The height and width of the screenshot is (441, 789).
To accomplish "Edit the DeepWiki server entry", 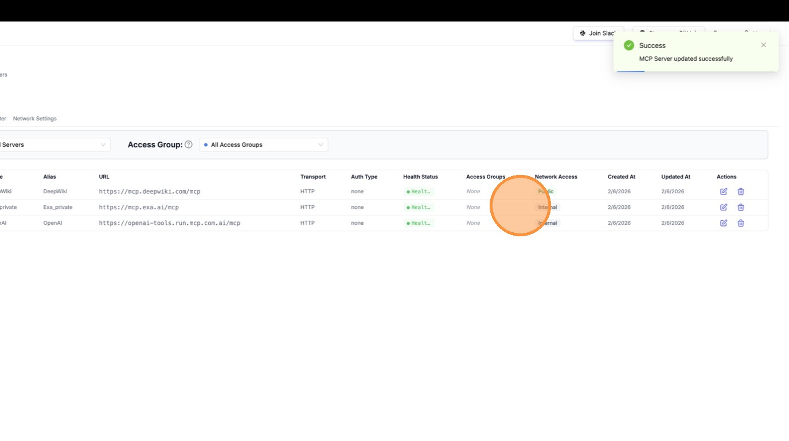I will coord(723,192).
